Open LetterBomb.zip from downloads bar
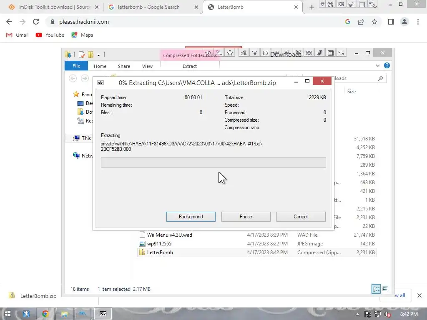 click(33, 296)
